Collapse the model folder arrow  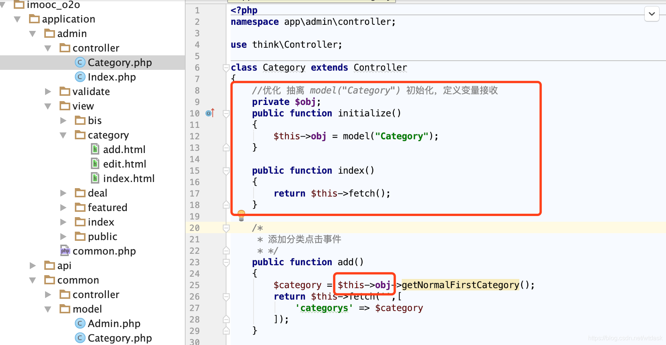coord(48,309)
